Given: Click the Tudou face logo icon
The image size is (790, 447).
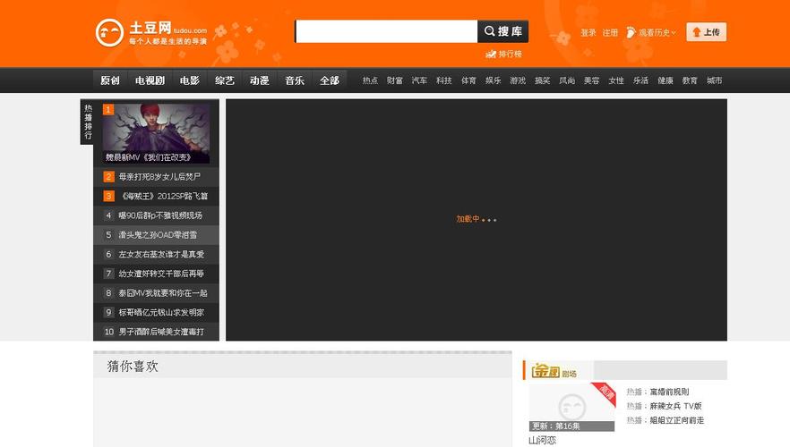Looking at the screenshot, I should 109,32.
